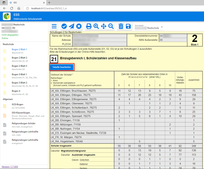This screenshot has height=169, width=204.
Task: Click the Tabelle bearbeiten button
Action: pyautogui.click(x=62, y=67)
